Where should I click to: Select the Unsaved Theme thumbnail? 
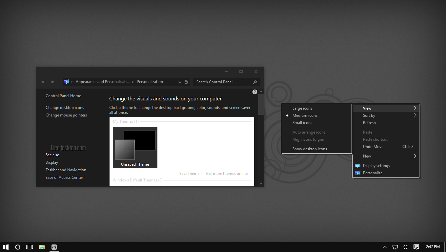[135, 147]
